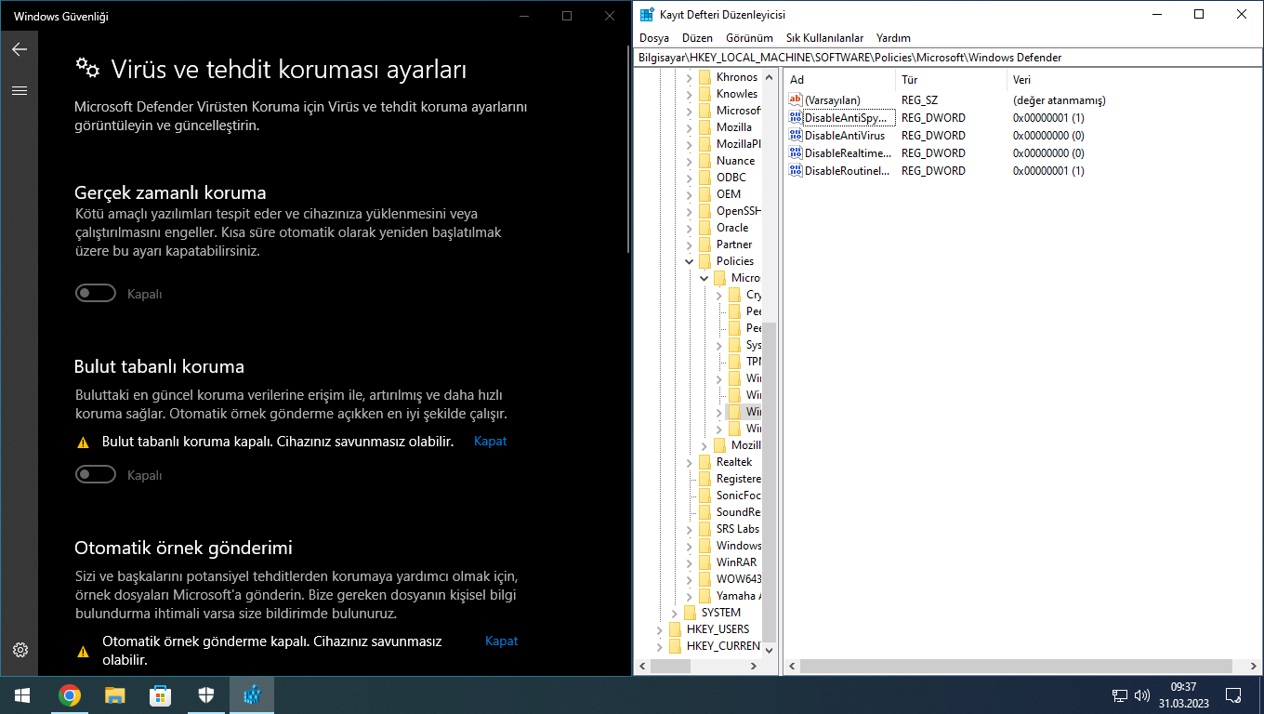Open the notification center icon
The height and width of the screenshot is (714, 1264).
tap(1233, 695)
